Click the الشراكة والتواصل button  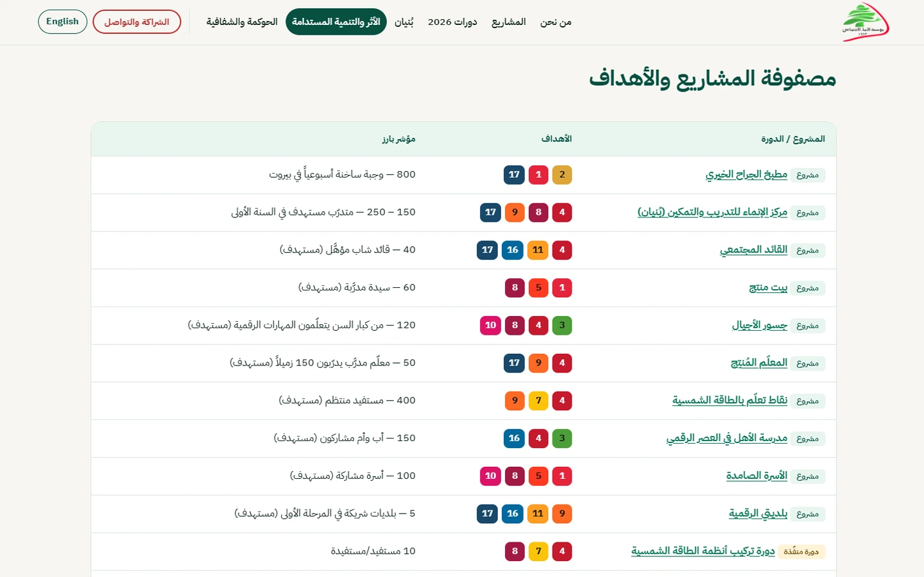pos(137,22)
